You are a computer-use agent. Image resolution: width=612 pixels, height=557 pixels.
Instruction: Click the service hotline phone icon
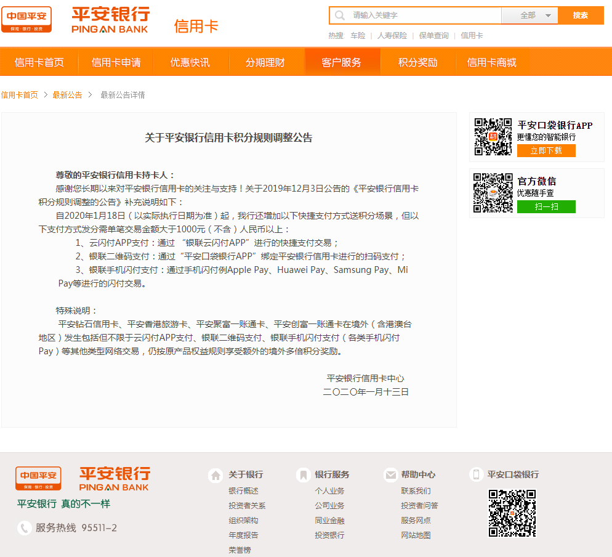pos(24,528)
